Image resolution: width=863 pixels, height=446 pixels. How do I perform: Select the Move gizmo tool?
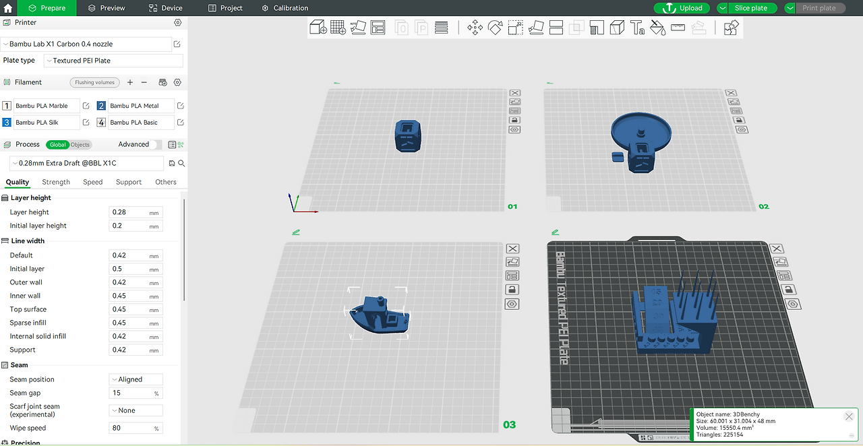475,28
